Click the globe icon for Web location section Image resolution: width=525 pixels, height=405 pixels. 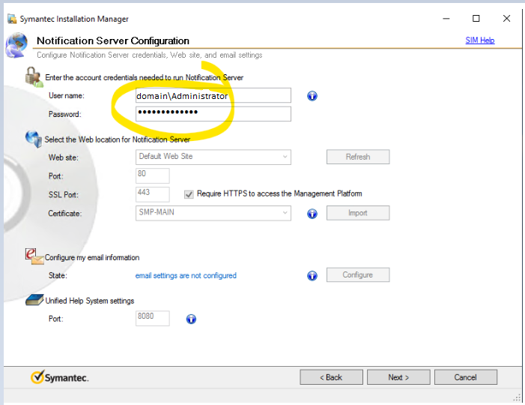coord(33,138)
